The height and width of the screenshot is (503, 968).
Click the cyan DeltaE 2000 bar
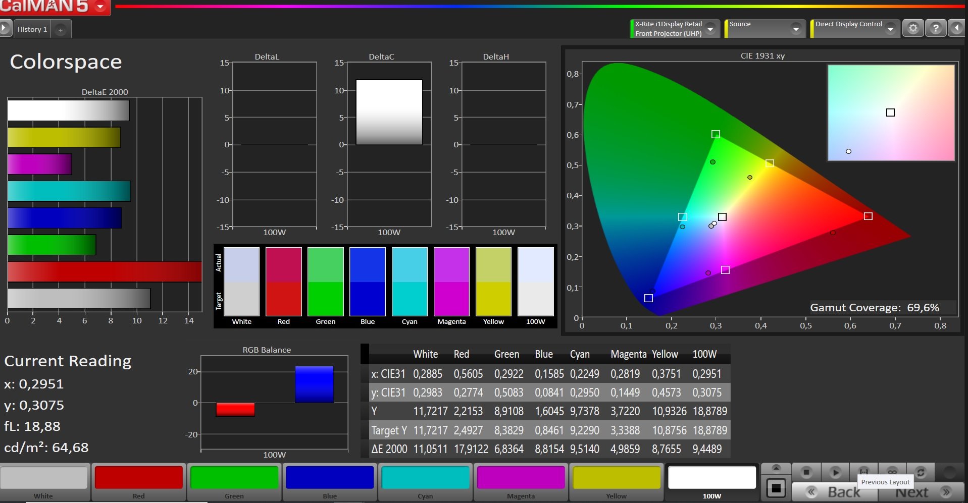(x=69, y=191)
